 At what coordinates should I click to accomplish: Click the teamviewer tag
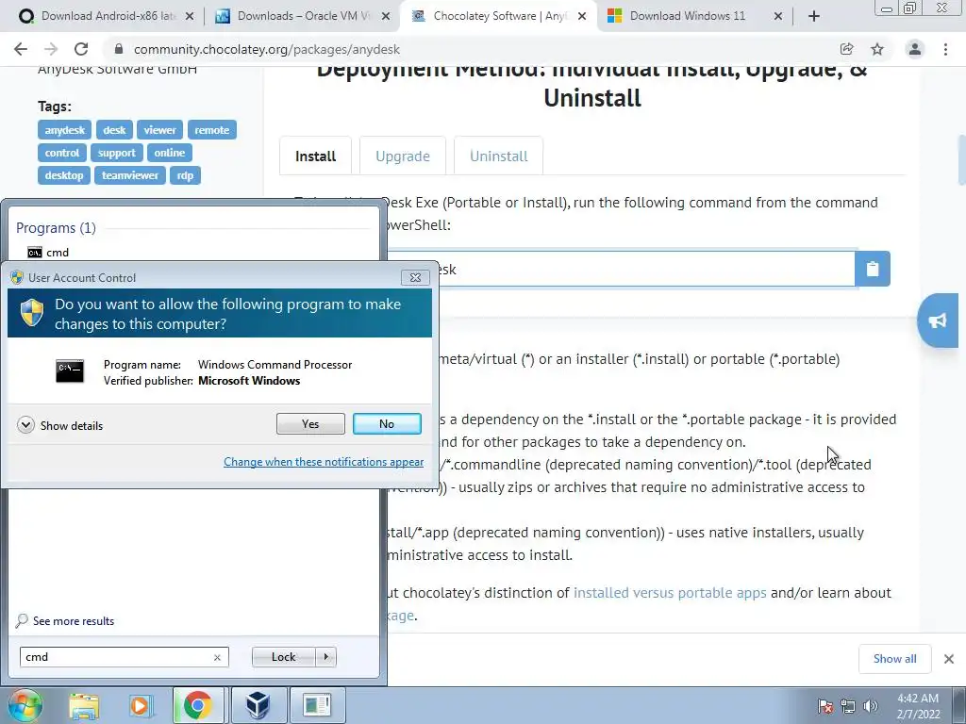pos(130,175)
